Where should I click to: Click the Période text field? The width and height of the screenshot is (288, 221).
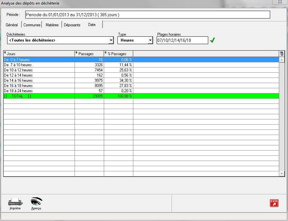(147, 15)
